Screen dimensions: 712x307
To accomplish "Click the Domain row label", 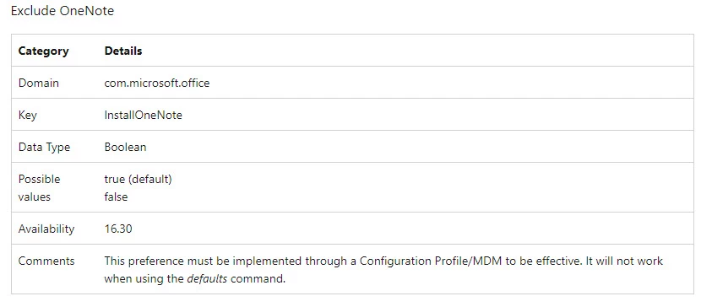I will pyautogui.click(x=39, y=83).
